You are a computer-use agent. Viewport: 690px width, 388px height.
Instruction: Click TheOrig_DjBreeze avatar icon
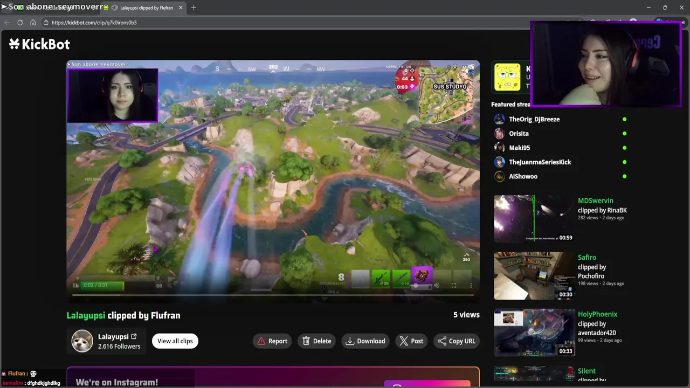500,119
